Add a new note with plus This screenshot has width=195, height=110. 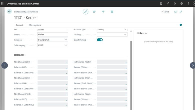coord(146,33)
